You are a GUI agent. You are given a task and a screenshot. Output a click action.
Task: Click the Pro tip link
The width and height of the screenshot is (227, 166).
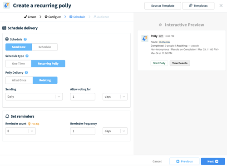point(35,124)
